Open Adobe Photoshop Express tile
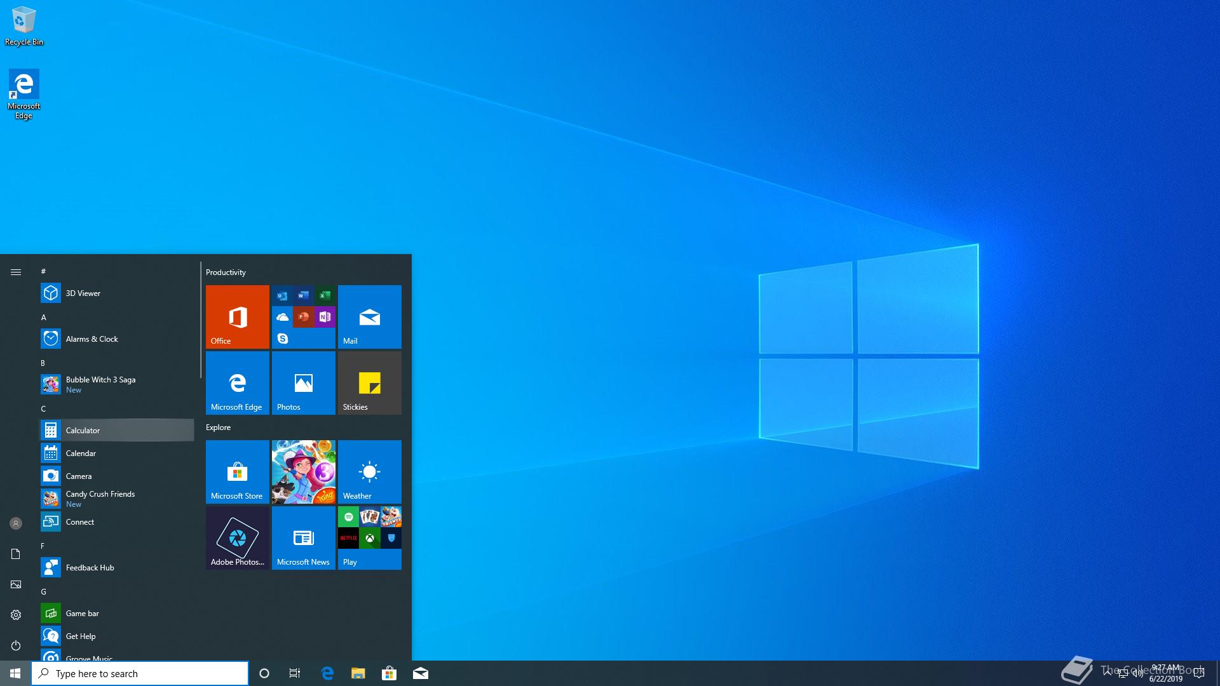This screenshot has height=686, width=1220. 238,538
